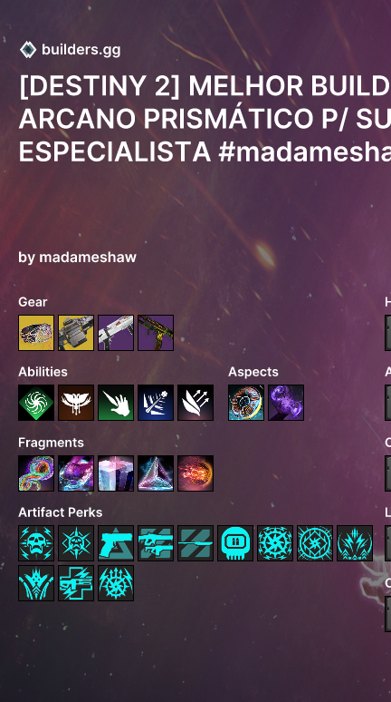The image size is (391, 702).
Task: Select the rainbow swirl fragment icon
Action: click(x=36, y=473)
